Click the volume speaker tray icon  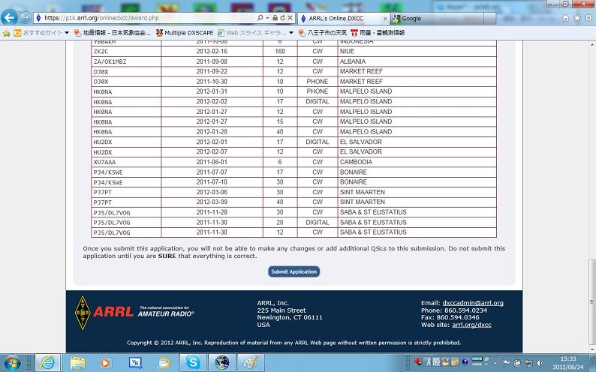click(539, 363)
